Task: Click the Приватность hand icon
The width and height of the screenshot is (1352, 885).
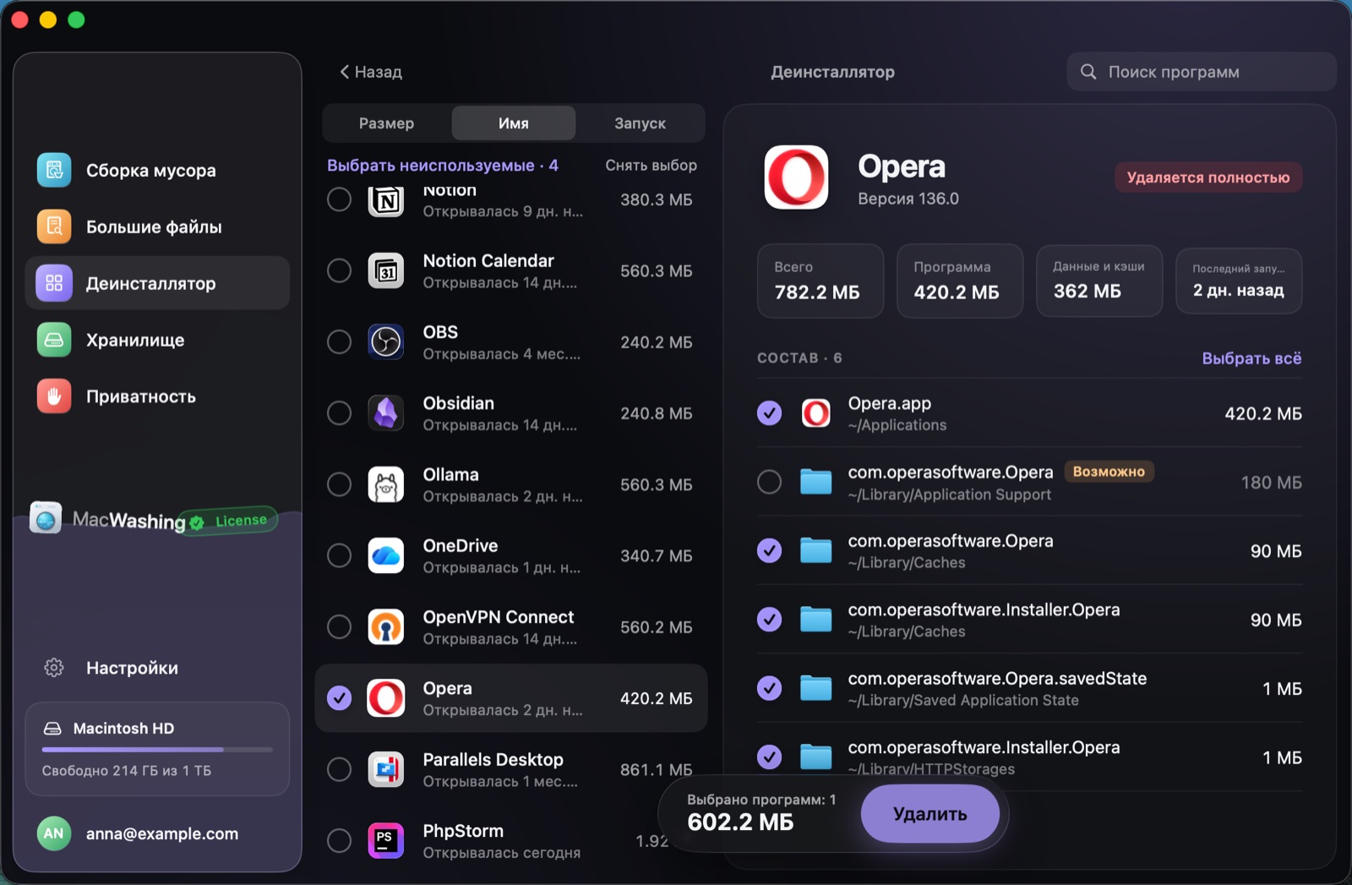Action: tap(54, 396)
